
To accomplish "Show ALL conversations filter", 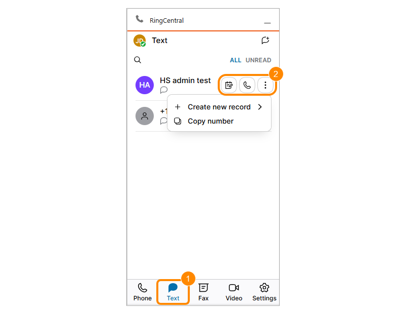I will tap(235, 60).
